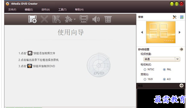The image size is (188, 108).
Task: Click the 4Media DVD Creator app logo
Action: pyautogui.click(x=7, y=4)
